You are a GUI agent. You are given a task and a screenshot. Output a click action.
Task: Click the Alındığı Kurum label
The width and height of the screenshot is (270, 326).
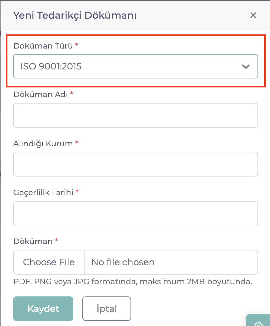43,143
